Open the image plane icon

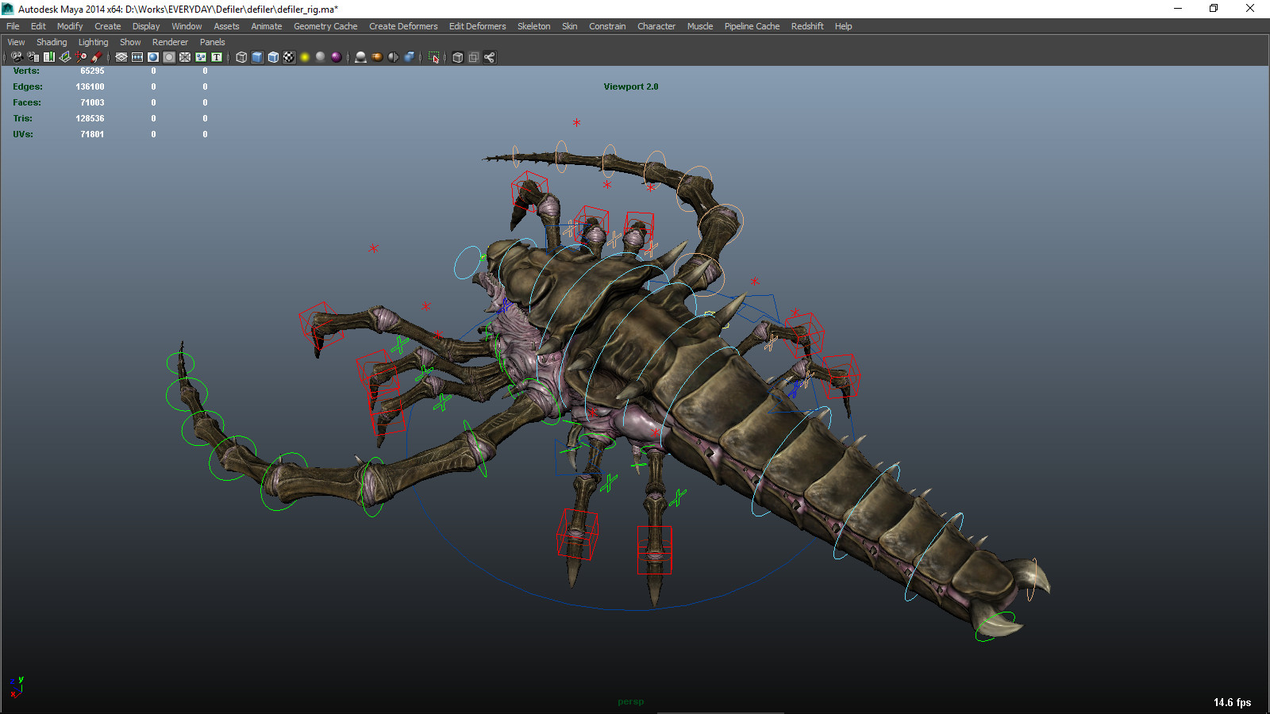click(63, 56)
